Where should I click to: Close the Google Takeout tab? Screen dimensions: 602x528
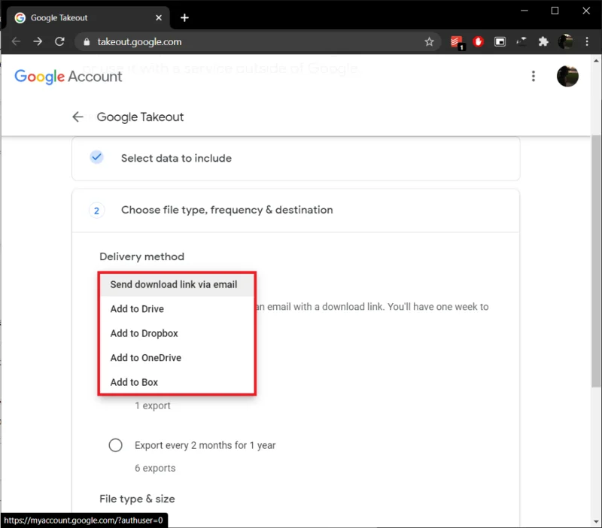tap(159, 17)
